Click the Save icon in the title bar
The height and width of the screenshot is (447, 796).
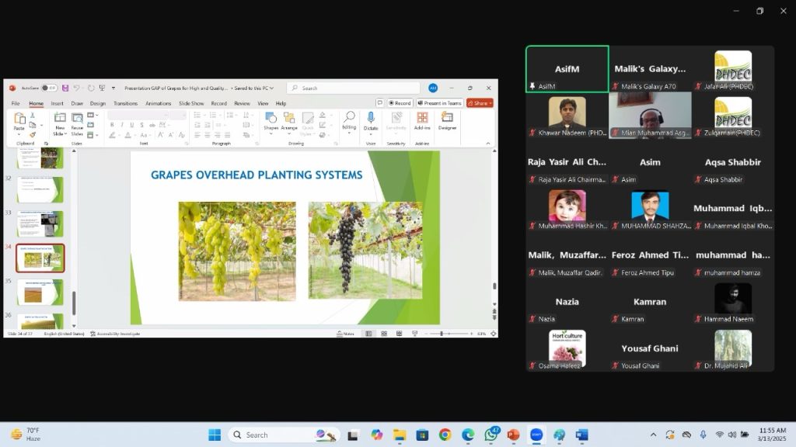tap(65, 88)
